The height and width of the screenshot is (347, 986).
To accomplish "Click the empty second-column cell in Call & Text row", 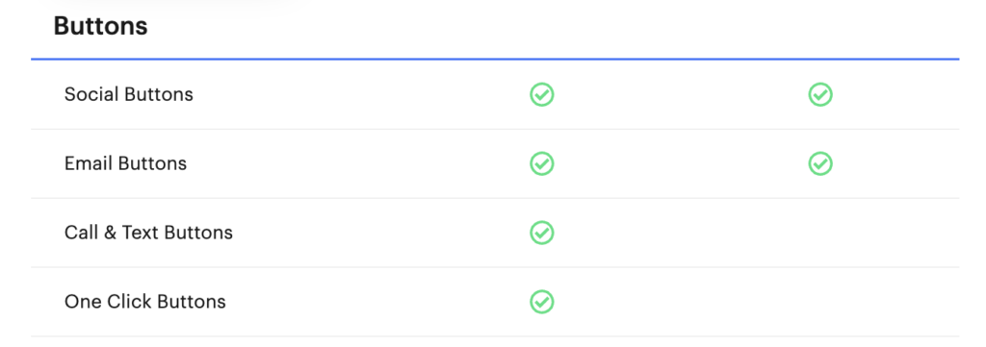I will [x=820, y=233].
